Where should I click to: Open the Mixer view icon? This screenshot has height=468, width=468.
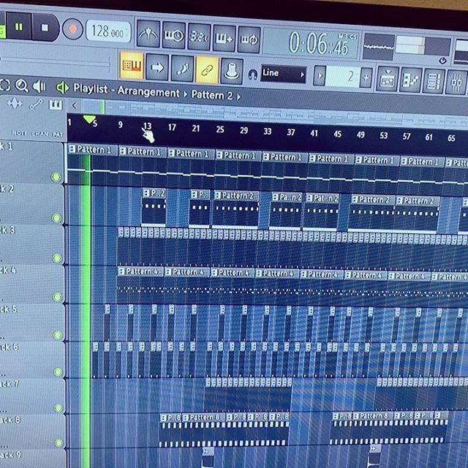coord(456,83)
